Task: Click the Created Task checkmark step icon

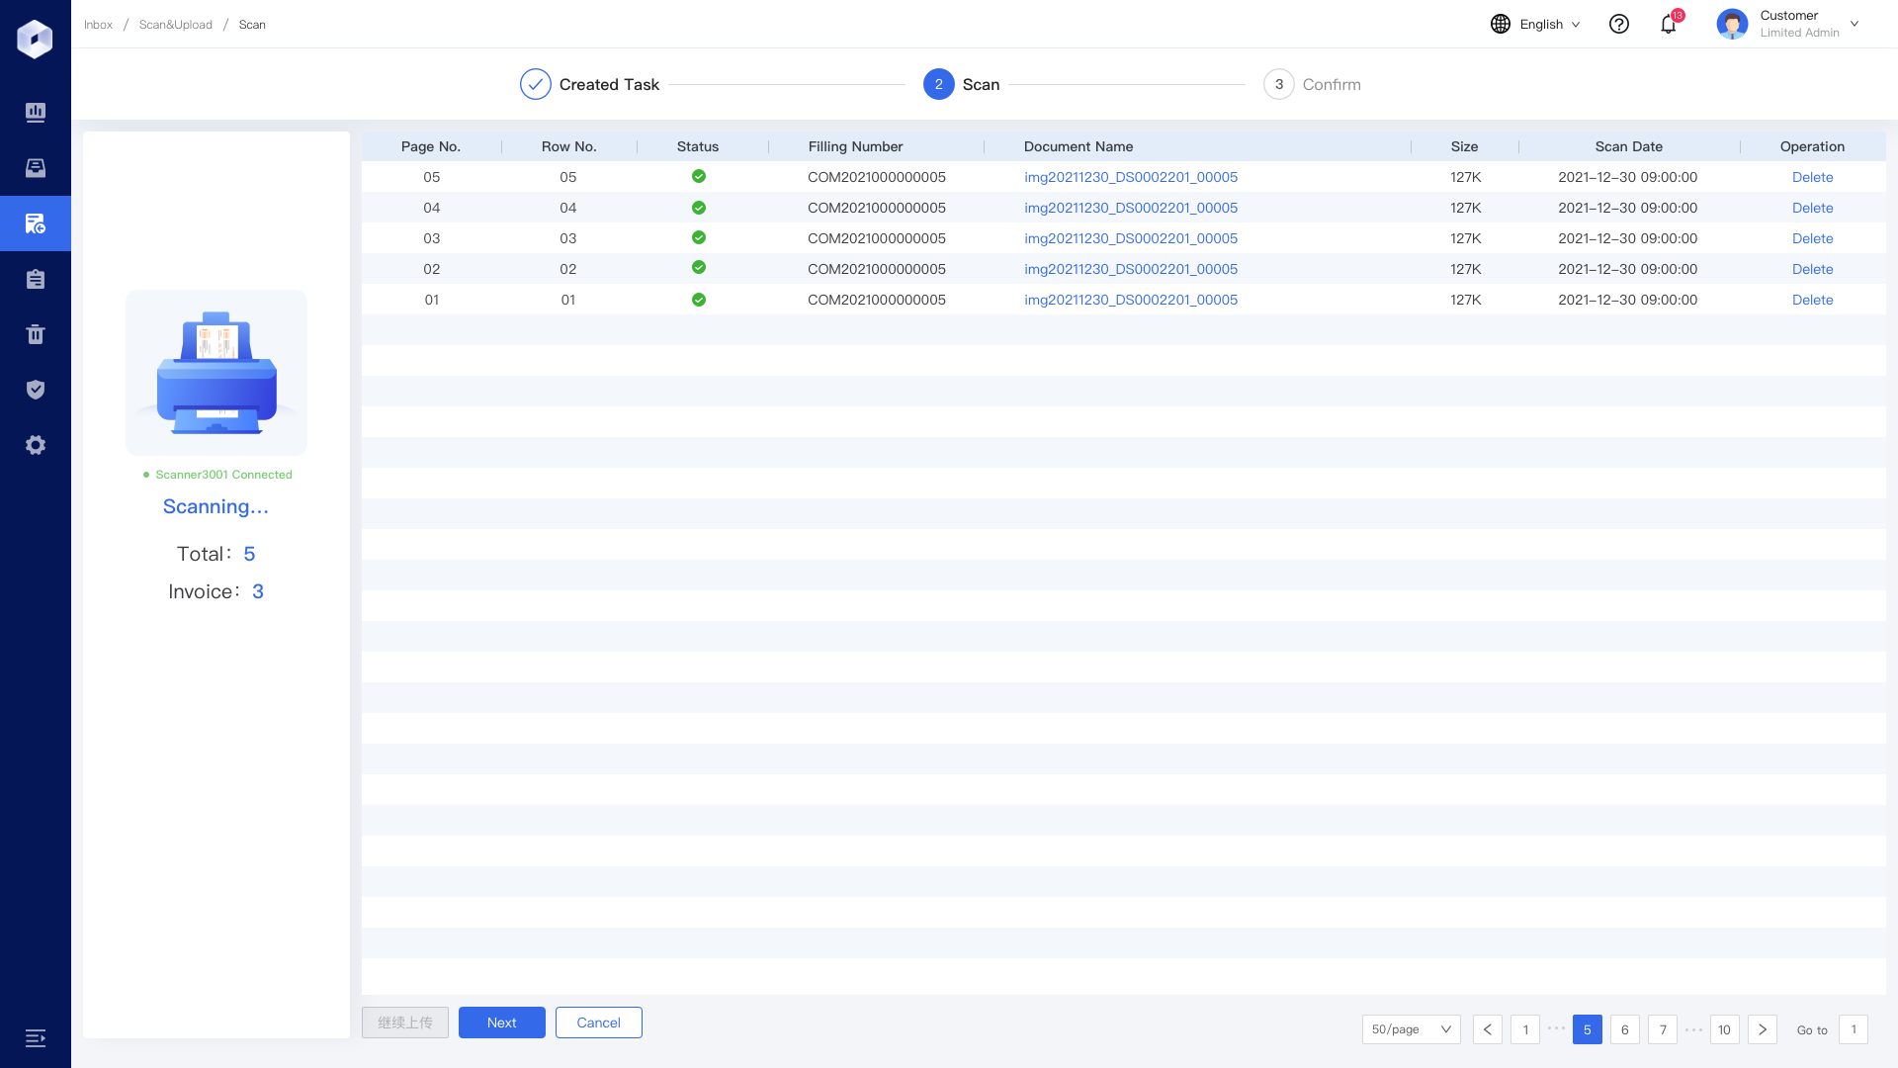Action: coord(536,84)
